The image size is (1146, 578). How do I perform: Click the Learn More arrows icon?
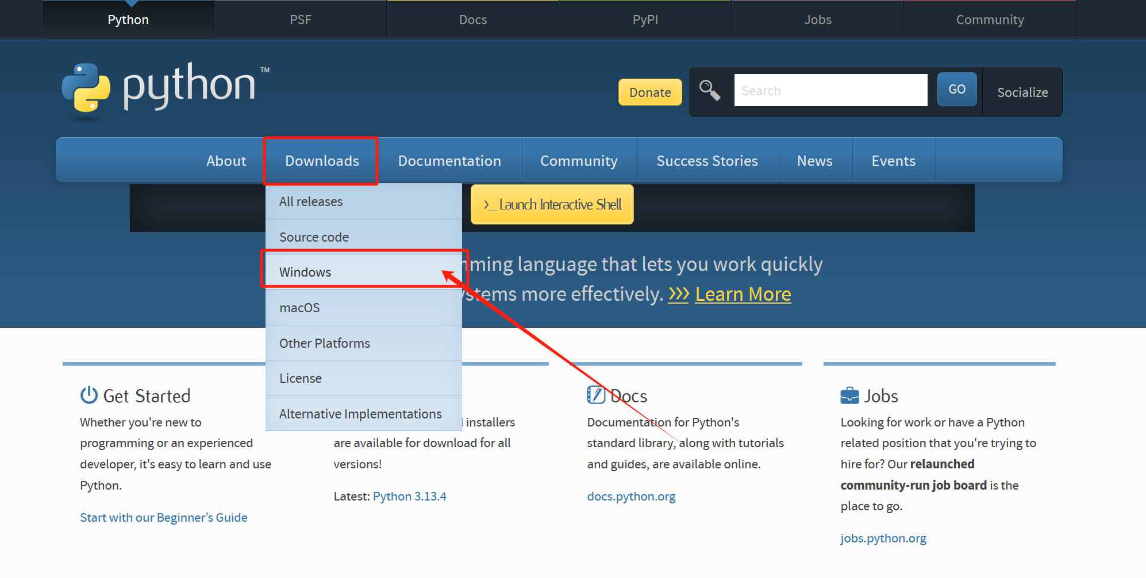pyautogui.click(x=678, y=294)
